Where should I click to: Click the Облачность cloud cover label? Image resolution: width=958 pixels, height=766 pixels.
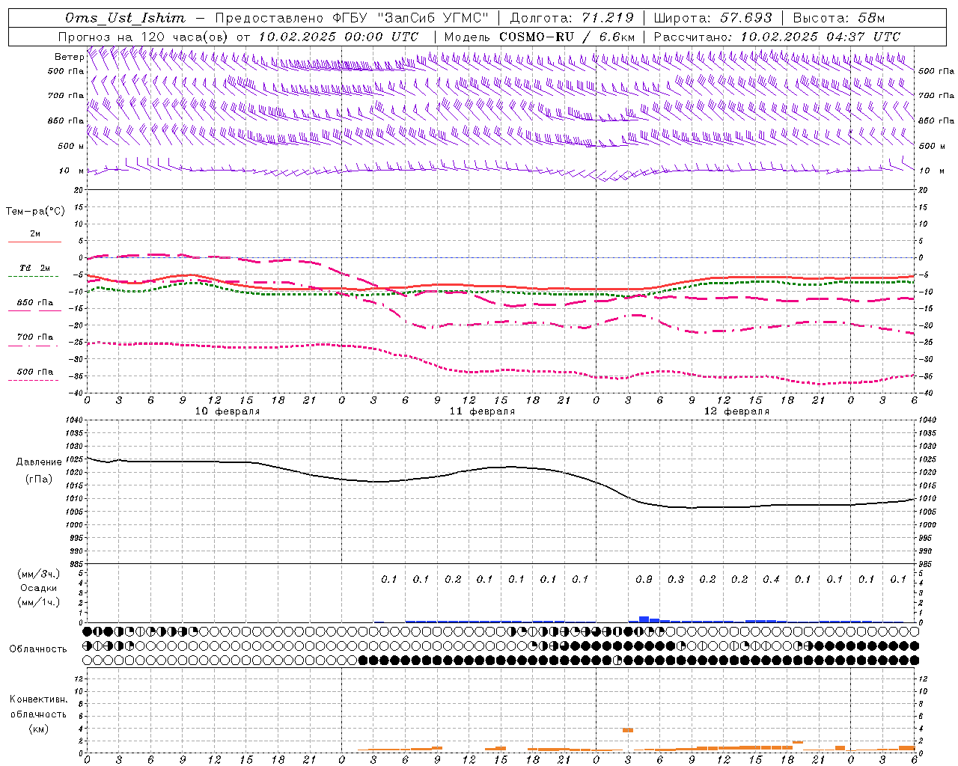tap(38, 649)
